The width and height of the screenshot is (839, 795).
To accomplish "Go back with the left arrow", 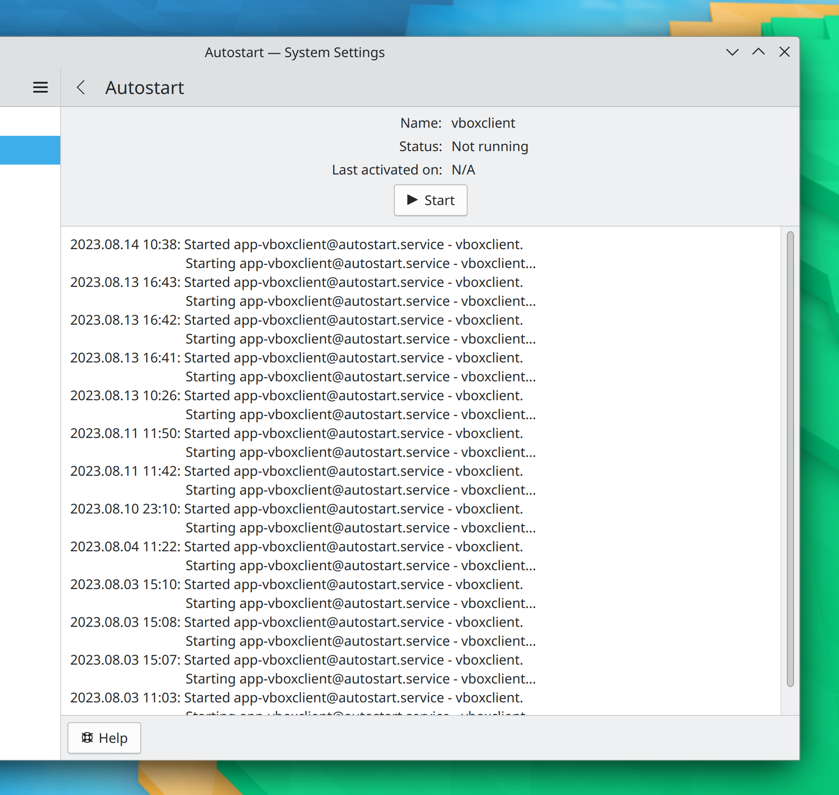I will click(x=81, y=87).
